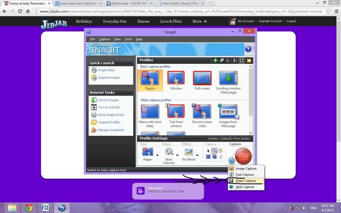Watch our instructional video link
This screenshot has height=213, width=341.
166,191
